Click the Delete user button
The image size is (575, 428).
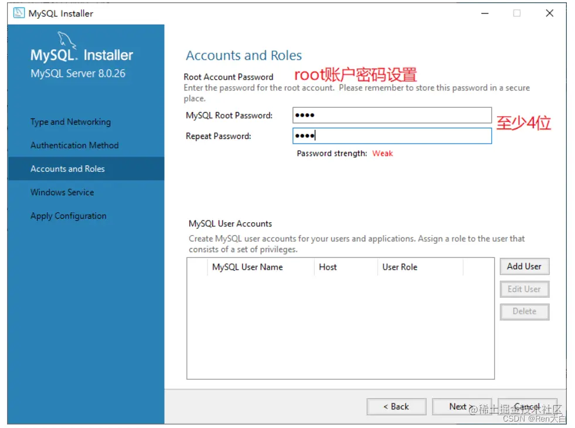pos(525,311)
